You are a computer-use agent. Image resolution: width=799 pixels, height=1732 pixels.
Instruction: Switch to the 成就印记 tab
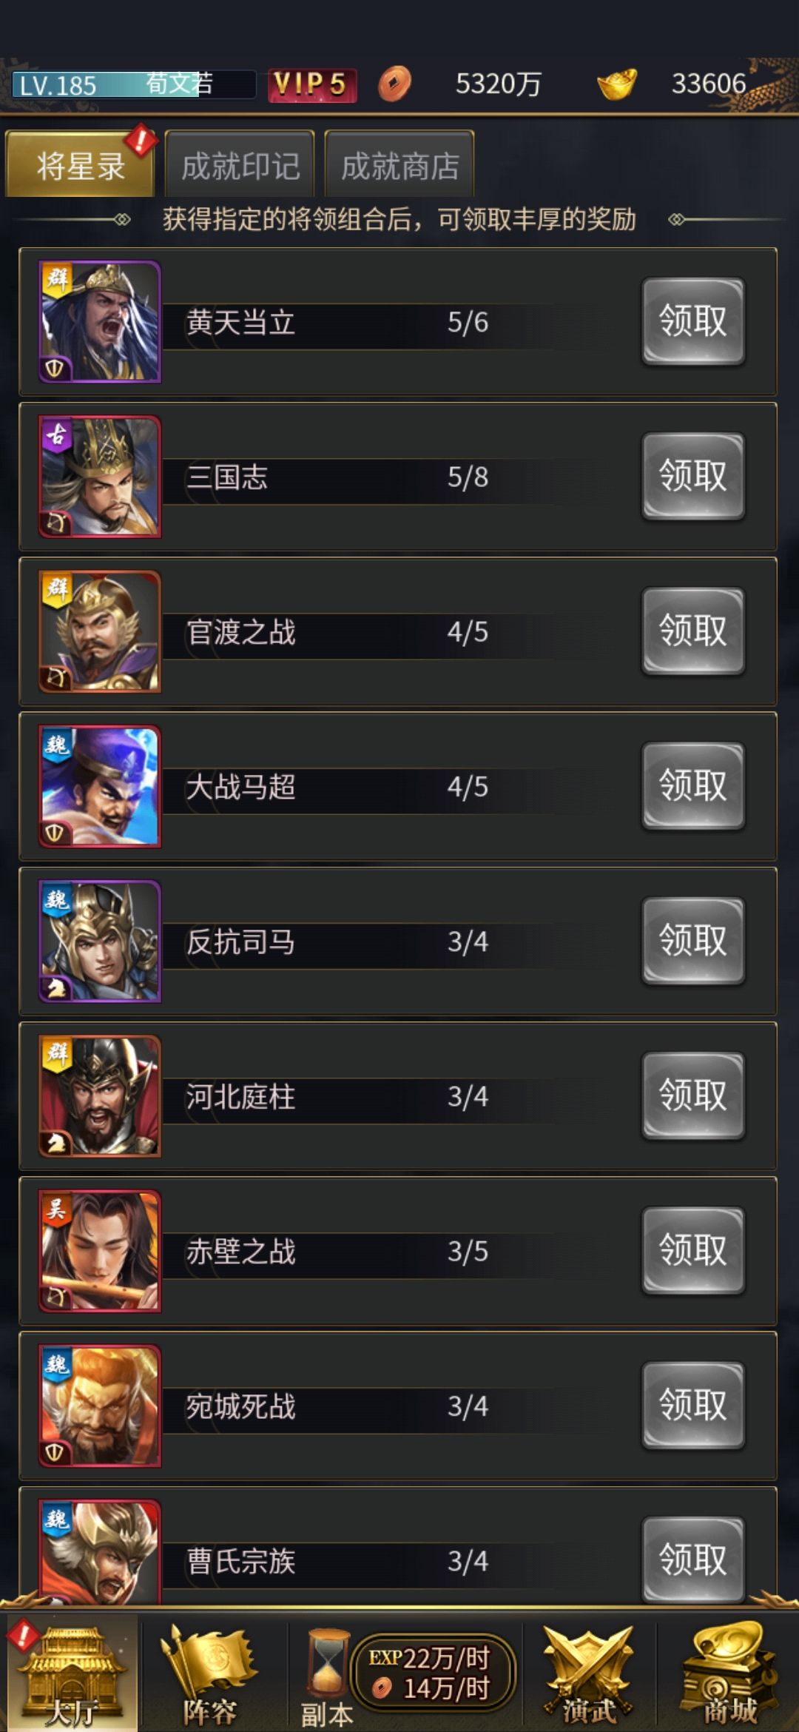click(x=240, y=164)
